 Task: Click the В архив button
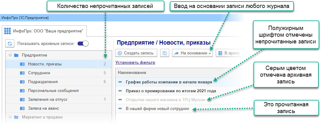229,53
